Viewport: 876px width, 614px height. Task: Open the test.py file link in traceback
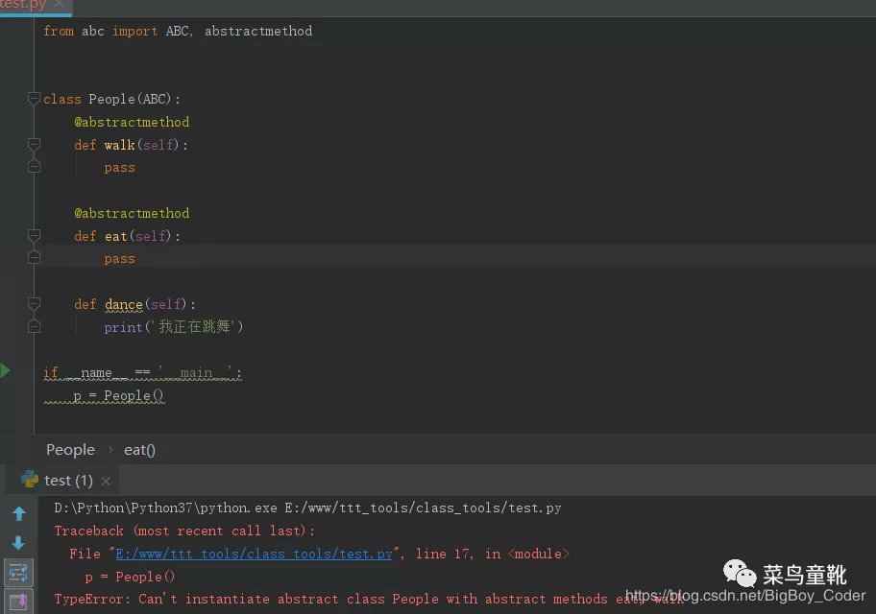[x=254, y=554]
